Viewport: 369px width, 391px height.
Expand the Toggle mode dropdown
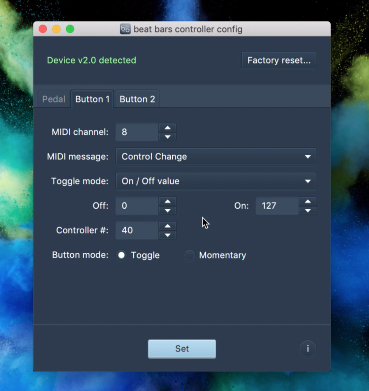coord(216,181)
